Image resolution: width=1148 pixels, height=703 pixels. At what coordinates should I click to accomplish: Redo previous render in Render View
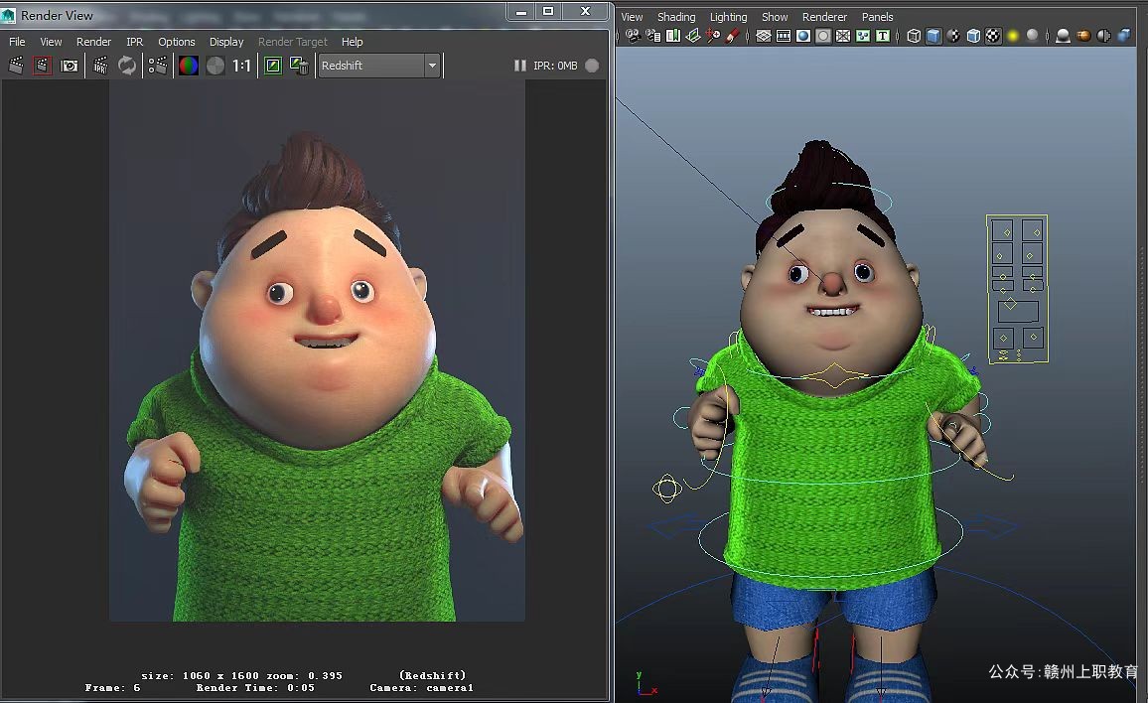(16, 66)
